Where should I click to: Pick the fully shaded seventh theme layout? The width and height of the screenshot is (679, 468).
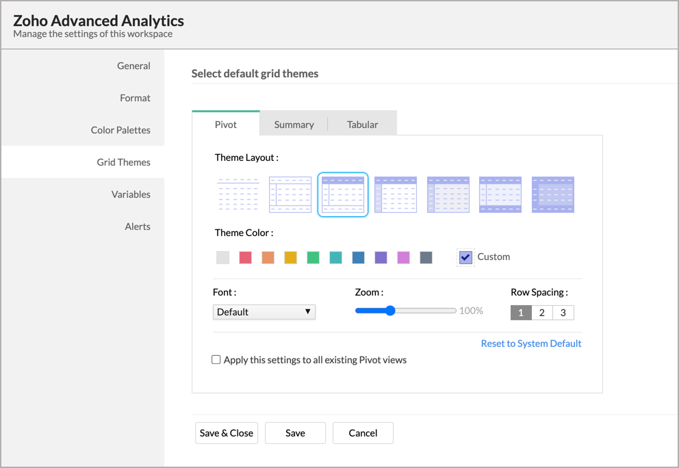[553, 194]
